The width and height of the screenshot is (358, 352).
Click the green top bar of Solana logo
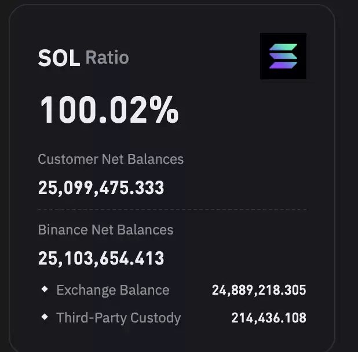[x=283, y=47]
